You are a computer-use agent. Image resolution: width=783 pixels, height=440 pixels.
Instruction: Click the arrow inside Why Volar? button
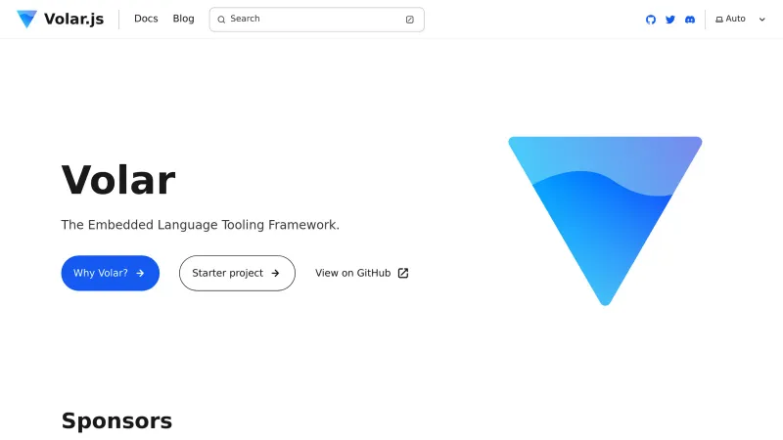tap(140, 273)
